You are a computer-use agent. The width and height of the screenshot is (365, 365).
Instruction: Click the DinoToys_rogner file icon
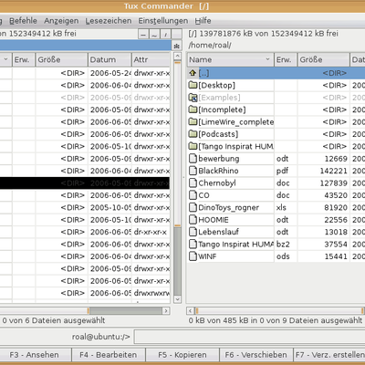(x=193, y=207)
